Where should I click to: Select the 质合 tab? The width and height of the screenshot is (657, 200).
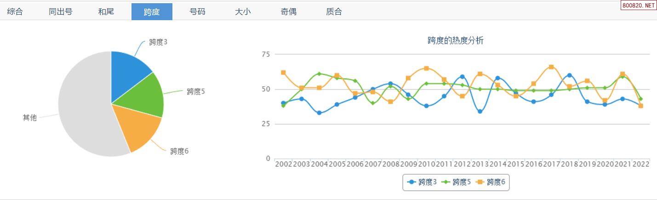334,11
